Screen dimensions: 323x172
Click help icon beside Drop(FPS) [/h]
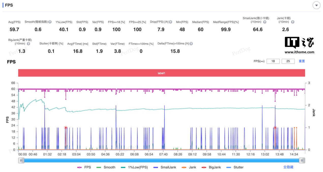pos(171,22)
